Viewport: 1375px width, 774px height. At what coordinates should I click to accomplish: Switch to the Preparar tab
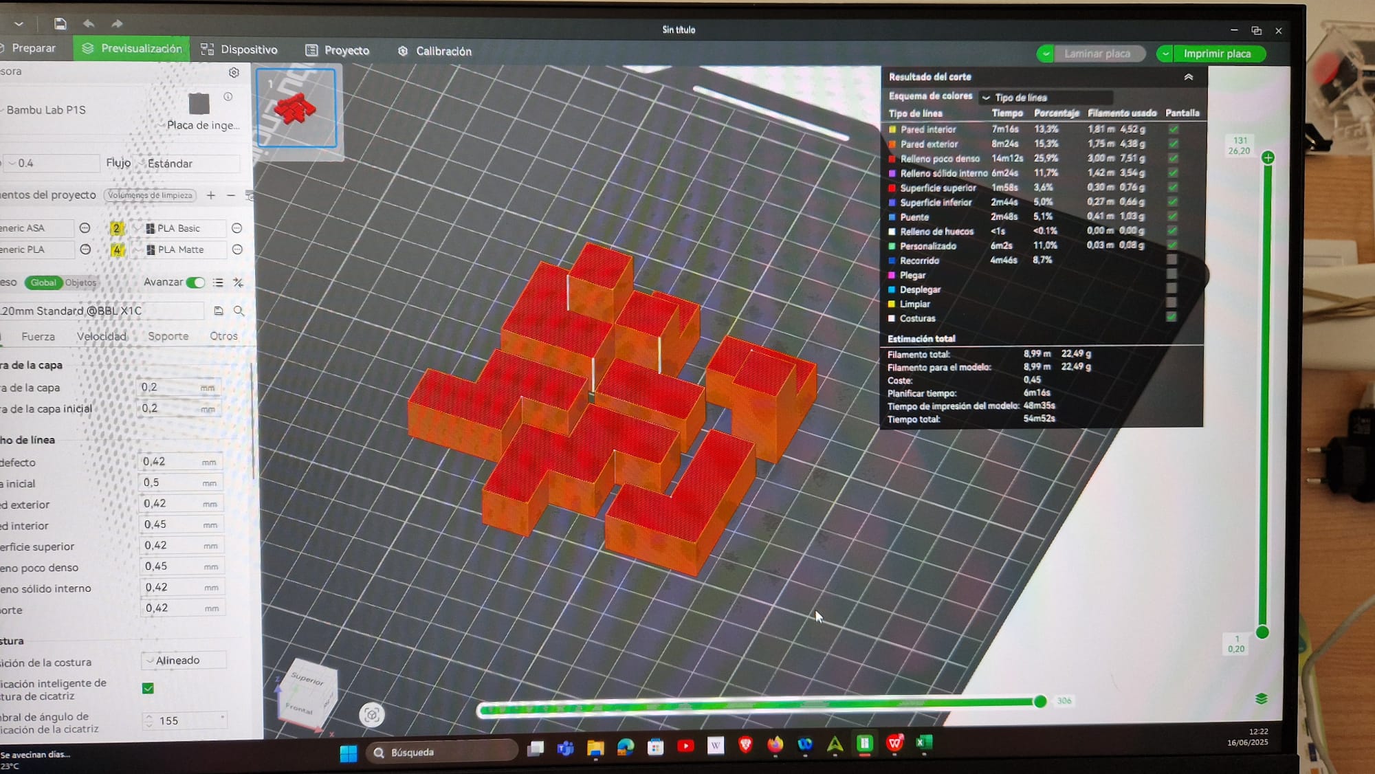point(33,48)
